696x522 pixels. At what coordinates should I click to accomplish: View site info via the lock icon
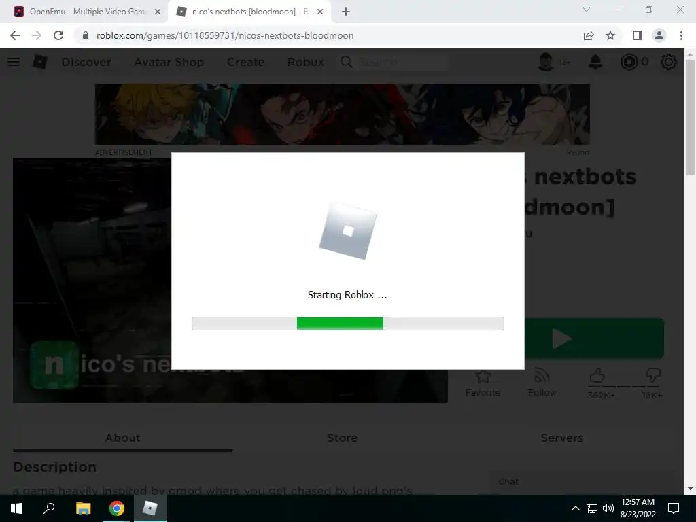pos(86,35)
